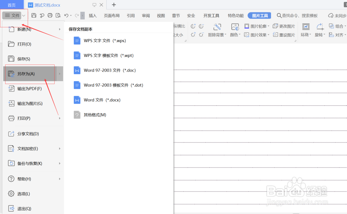This screenshot has height=214, width=347.
Task: Expand the 新建(N) submenu arrow
Action: coord(60,29)
